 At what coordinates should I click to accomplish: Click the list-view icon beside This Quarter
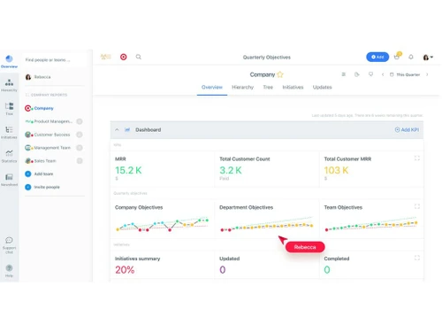tap(344, 74)
